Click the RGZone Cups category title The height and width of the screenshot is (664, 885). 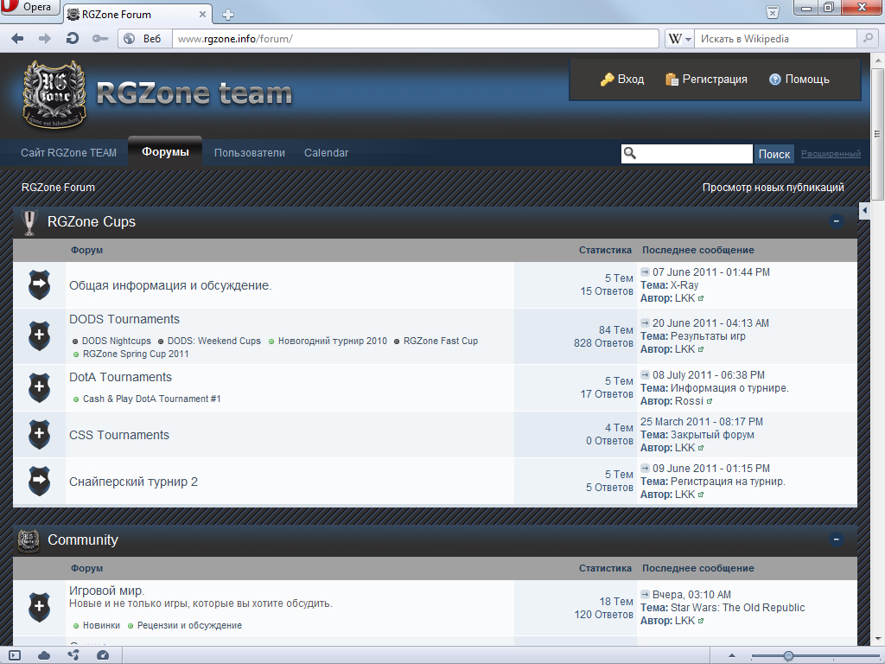(92, 222)
